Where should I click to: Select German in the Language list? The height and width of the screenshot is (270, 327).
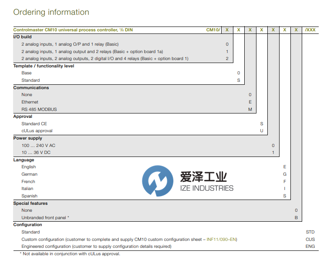click(x=30, y=174)
